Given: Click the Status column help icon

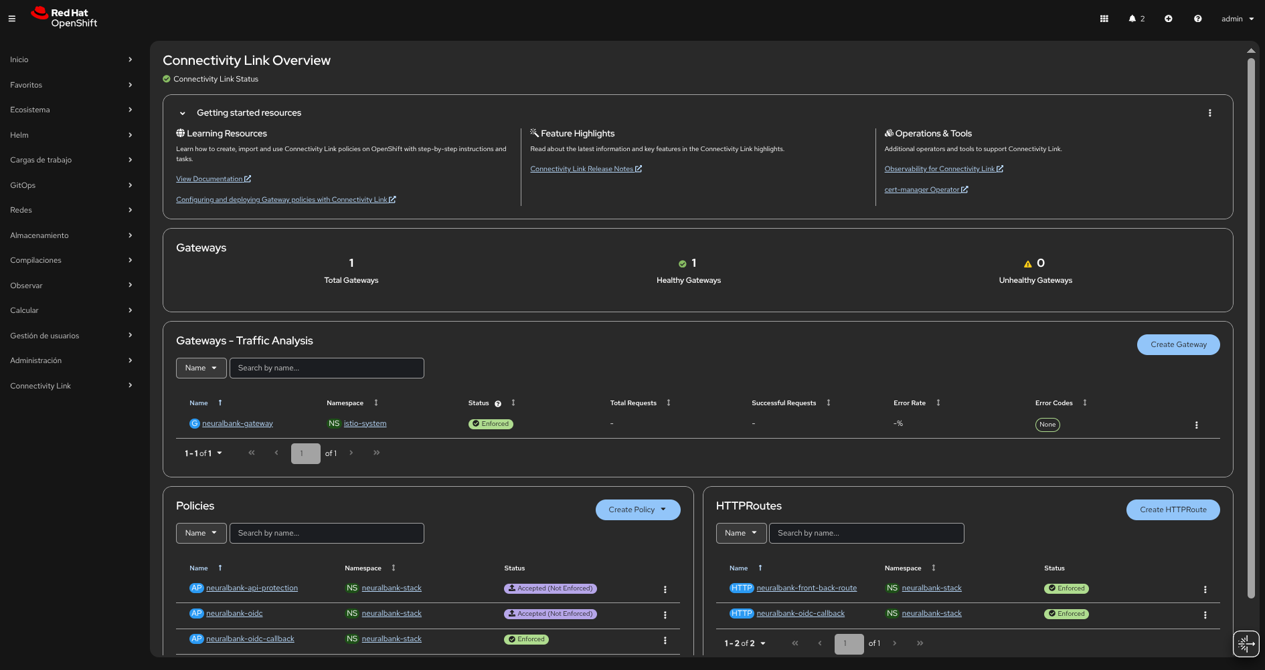Looking at the screenshot, I should click(498, 404).
